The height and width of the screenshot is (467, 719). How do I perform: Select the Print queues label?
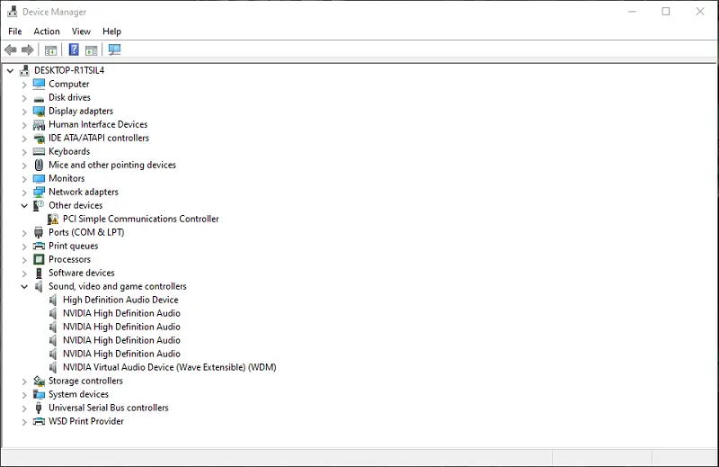[74, 247]
